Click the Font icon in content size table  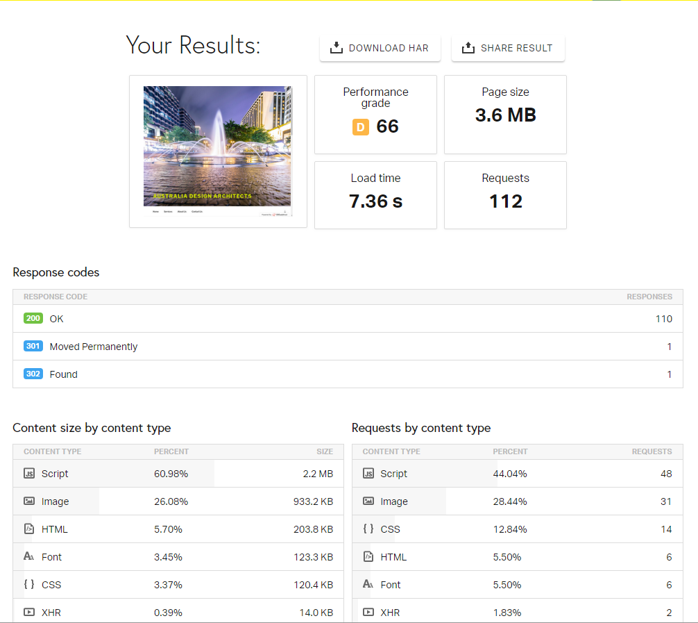pos(29,557)
